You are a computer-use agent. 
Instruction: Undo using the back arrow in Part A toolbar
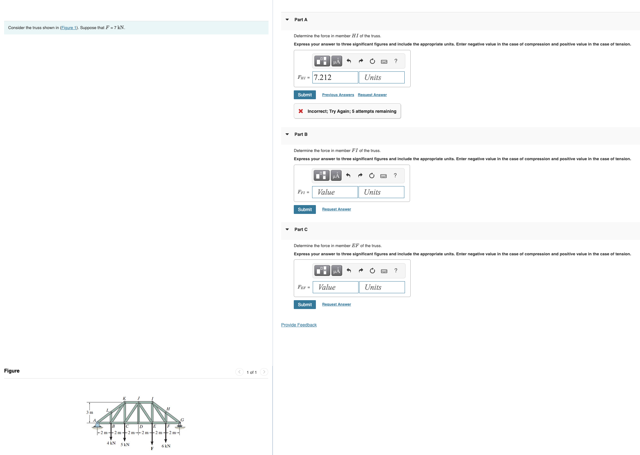(349, 61)
